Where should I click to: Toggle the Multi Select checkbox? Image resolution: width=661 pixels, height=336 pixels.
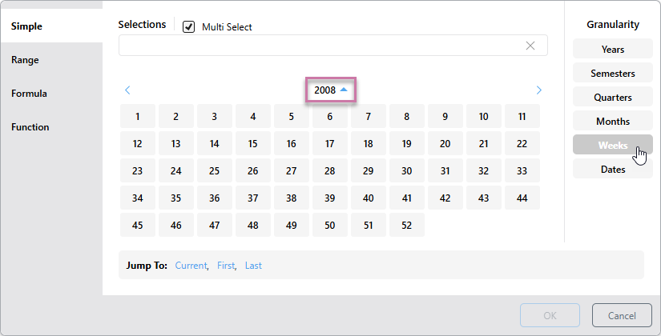pyautogui.click(x=189, y=26)
